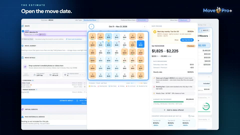Open the Estimate Impact tab
240x135 pixels.
point(66,100)
